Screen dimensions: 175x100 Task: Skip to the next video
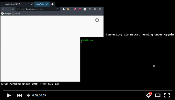coord(19,95)
